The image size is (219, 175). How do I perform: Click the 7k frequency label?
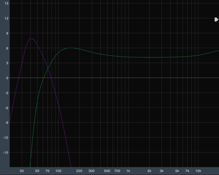187,171
